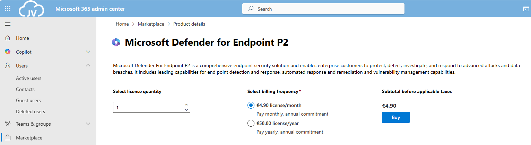Select the €4.90 license/month billing option
Screen dimensions: 531x145
(x=251, y=105)
